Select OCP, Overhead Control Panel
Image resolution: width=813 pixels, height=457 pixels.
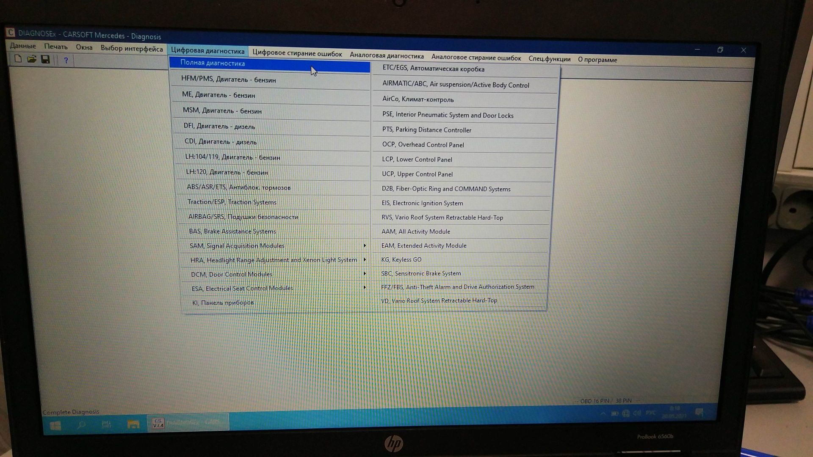pos(463,145)
